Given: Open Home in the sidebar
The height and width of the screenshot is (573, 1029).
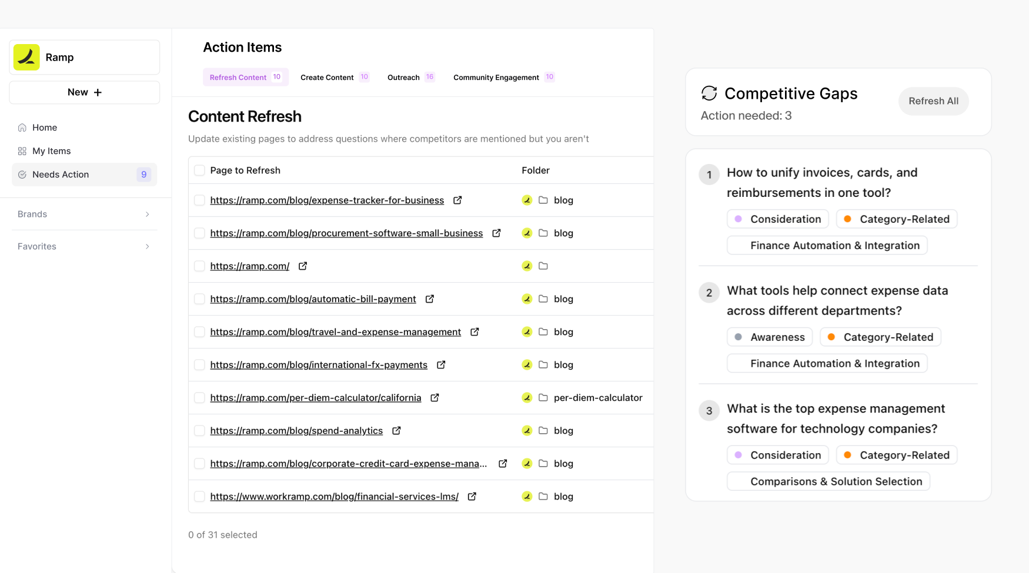Looking at the screenshot, I should [84, 128].
